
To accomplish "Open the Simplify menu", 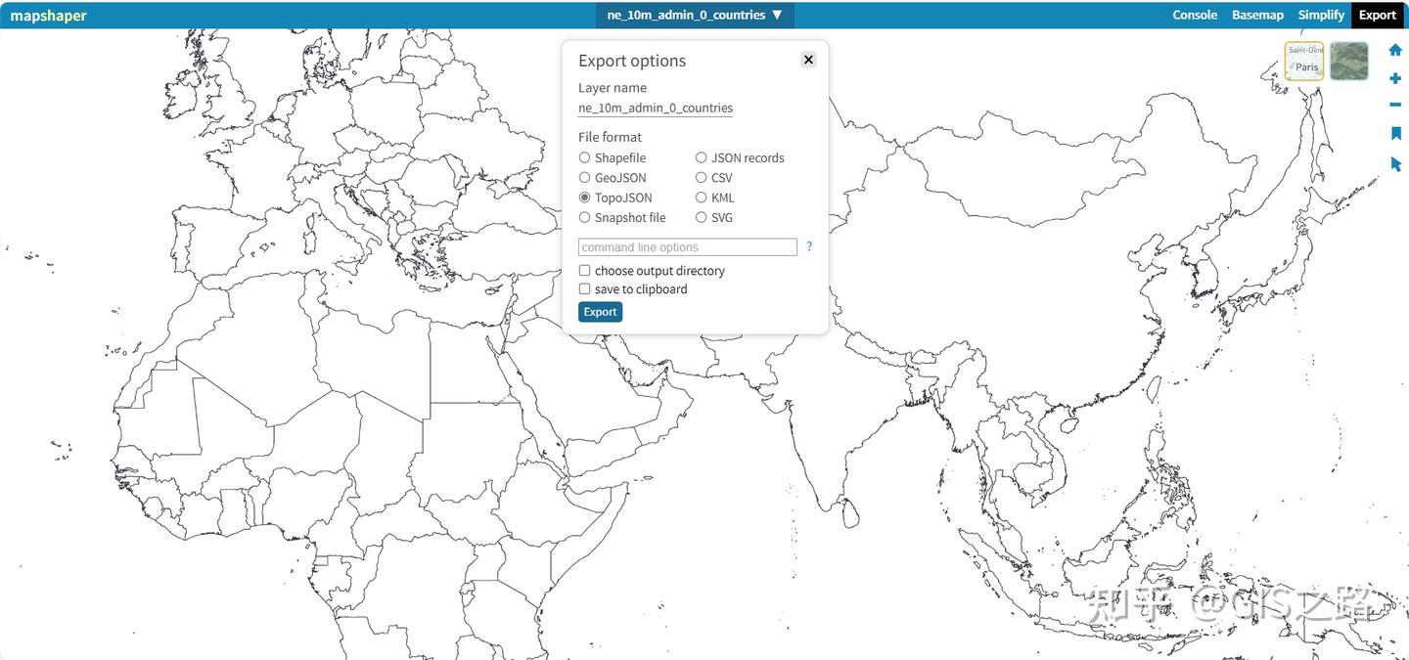I will coord(1321,15).
